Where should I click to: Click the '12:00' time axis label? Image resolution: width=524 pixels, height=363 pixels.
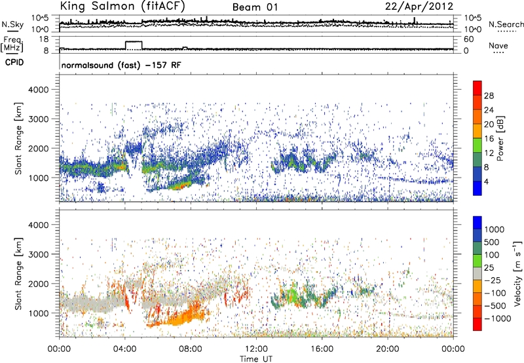pos(256,349)
